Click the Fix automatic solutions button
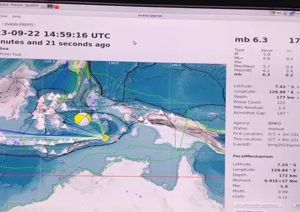 [257, 205]
